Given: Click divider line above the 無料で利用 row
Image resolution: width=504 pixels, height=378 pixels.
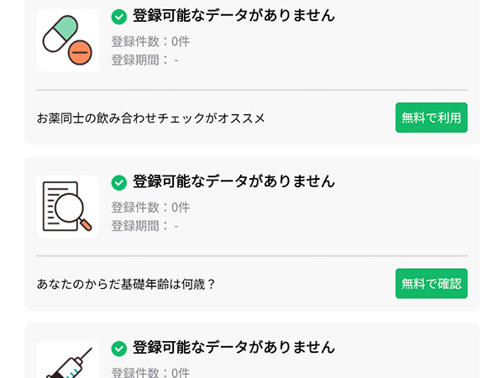Looking at the screenshot, I should tap(252, 91).
